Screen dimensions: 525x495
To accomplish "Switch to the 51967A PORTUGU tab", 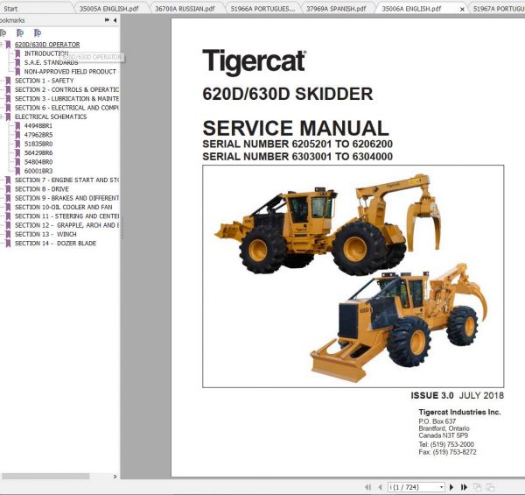I will (499, 9).
